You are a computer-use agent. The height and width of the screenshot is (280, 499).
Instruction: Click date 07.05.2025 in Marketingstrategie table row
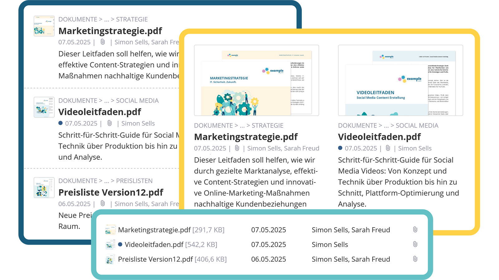[x=269, y=230]
